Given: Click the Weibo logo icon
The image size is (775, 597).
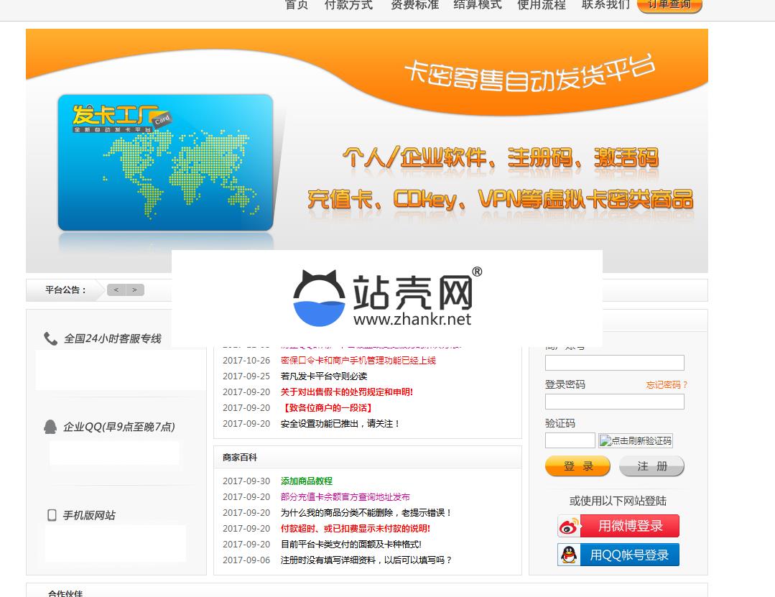Looking at the screenshot, I should pyautogui.click(x=569, y=527).
